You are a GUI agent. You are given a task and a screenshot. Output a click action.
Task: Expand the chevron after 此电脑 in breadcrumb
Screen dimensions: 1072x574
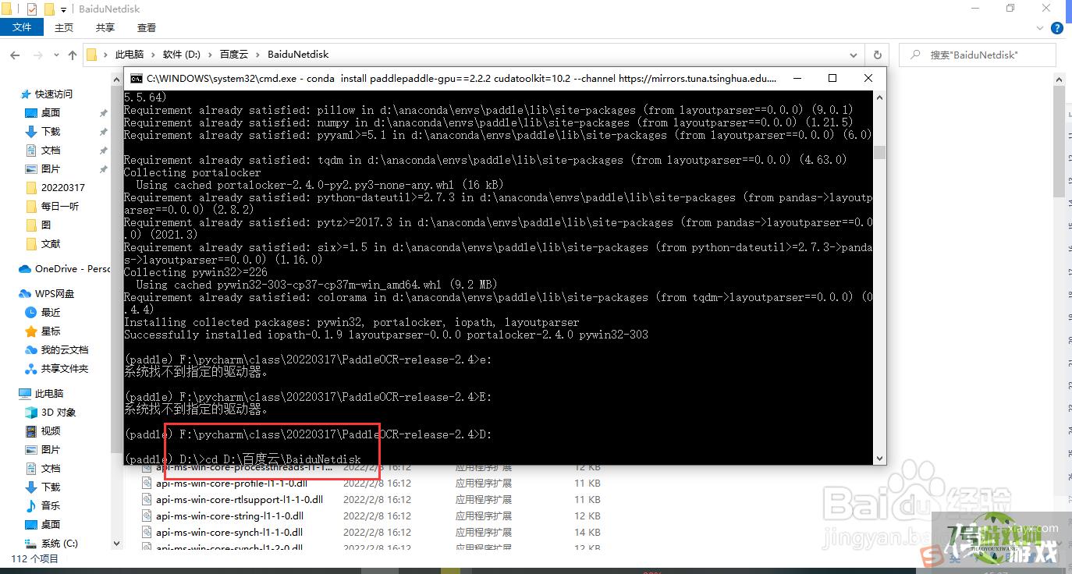tap(153, 55)
